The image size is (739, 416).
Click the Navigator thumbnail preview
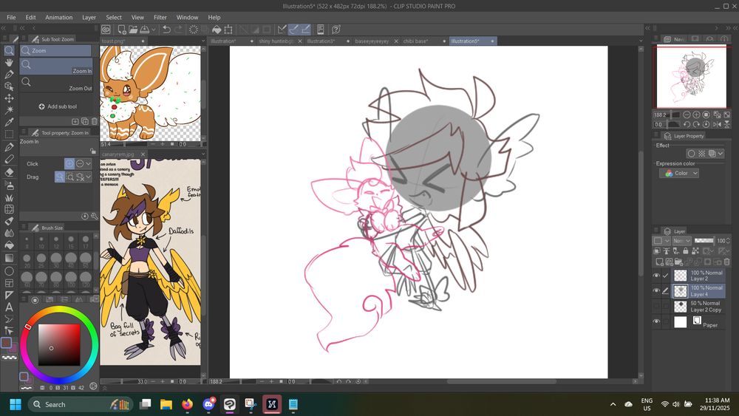(692, 78)
